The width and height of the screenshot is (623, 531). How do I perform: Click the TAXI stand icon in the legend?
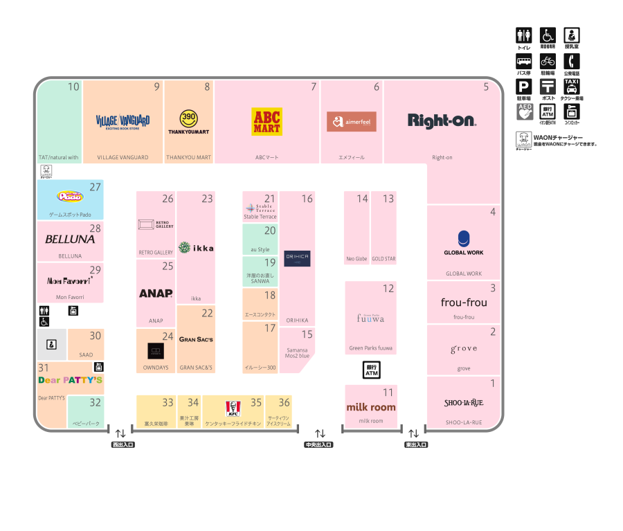572,87
